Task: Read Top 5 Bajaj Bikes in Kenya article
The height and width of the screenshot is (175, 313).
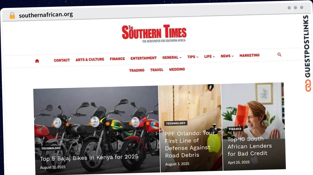Action: click(89, 157)
